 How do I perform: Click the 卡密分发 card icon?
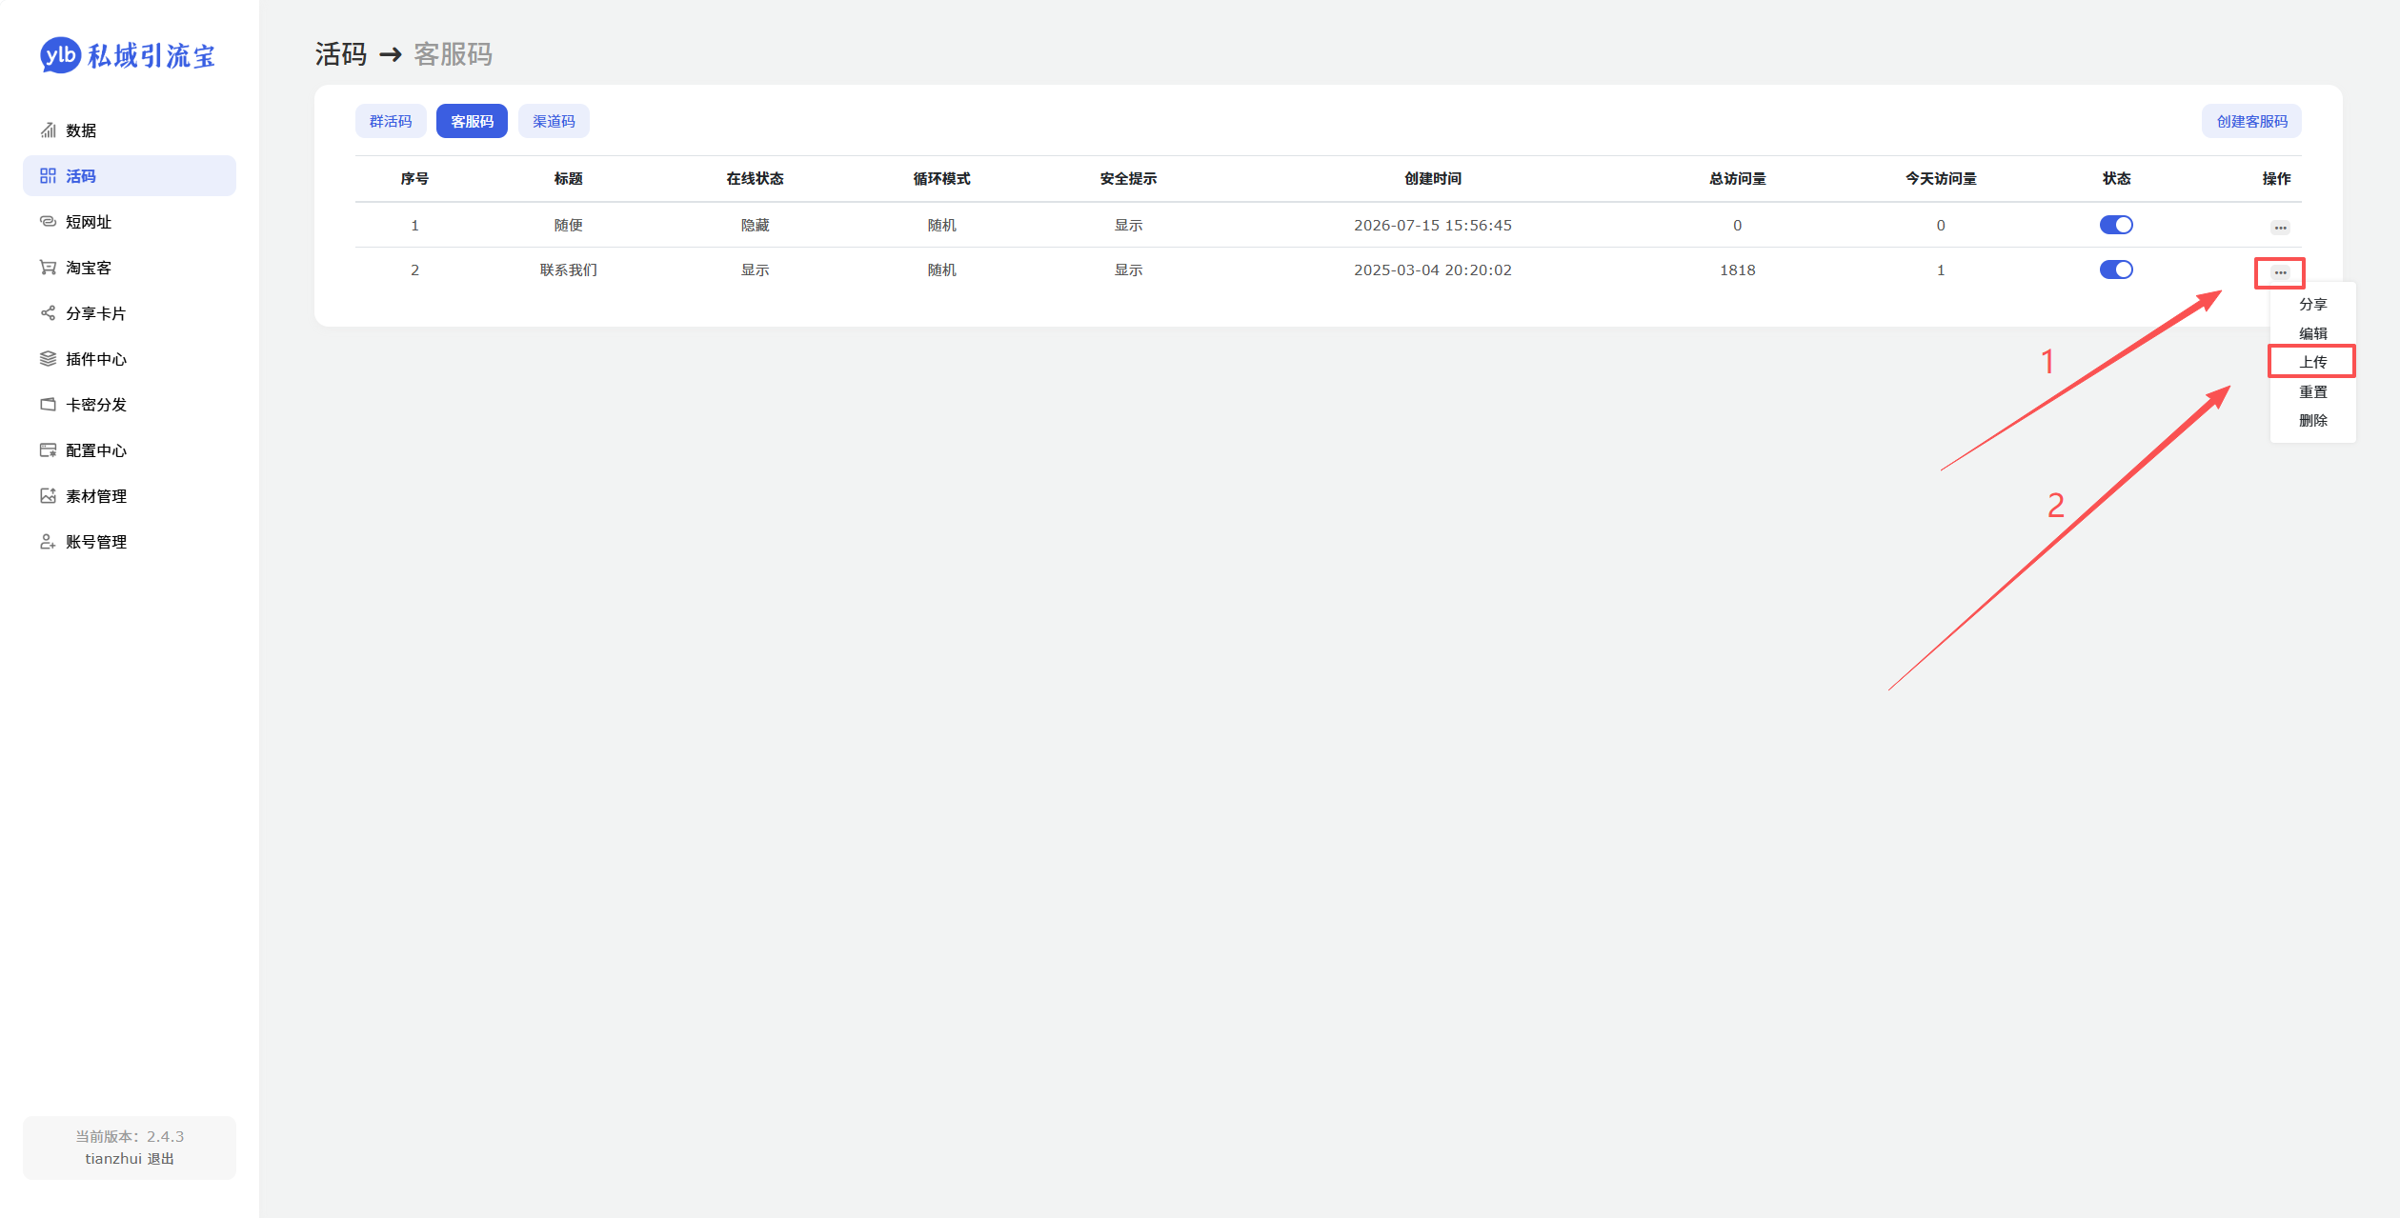pos(48,405)
